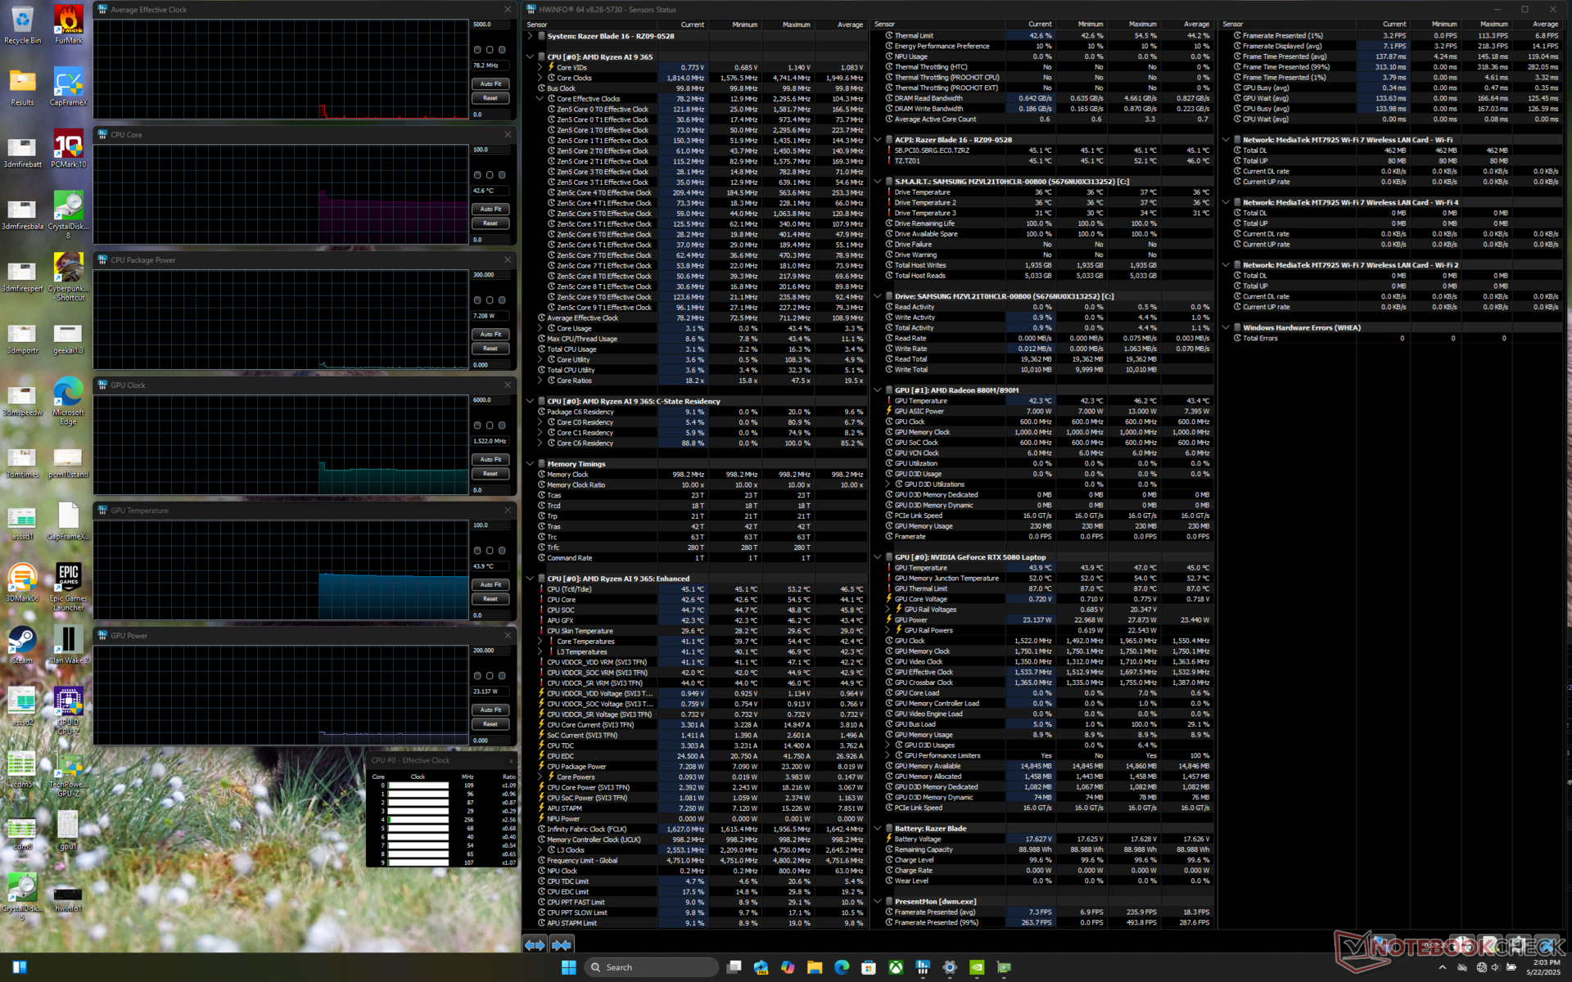The image size is (1572, 982).
Task: Click the shrink columns arrows icon in HWiNFO
Action: (562, 945)
